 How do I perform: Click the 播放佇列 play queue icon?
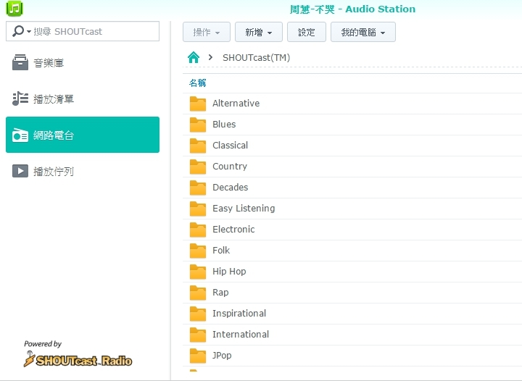coord(20,172)
